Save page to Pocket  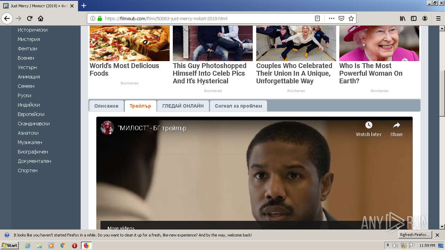(341, 18)
